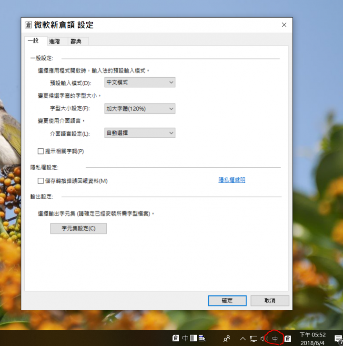Click the 預設輸入模式(D): label
Image resolution: width=343 pixels, height=346 pixels.
(x=71, y=83)
